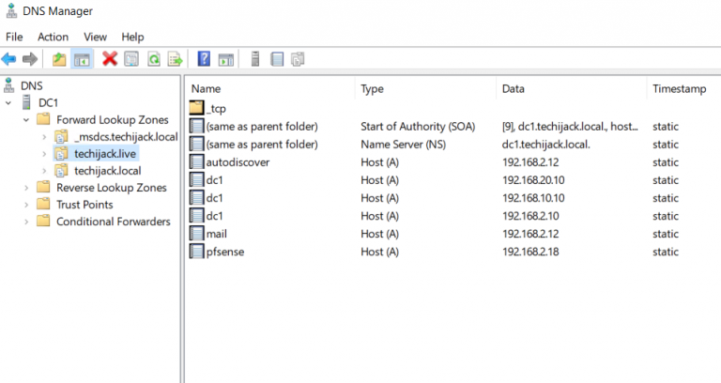Image resolution: width=721 pixels, height=383 pixels.
Task: Click the Export List toolbar icon
Action: (176, 59)
